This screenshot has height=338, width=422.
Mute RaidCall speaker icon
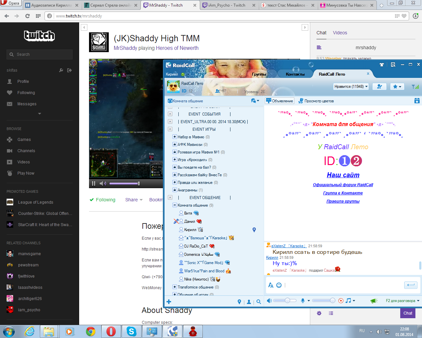269,301
